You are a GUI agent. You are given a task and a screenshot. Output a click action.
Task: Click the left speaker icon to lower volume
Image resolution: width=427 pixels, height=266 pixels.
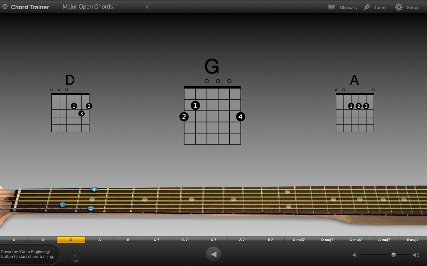click(x=355, y=255)
